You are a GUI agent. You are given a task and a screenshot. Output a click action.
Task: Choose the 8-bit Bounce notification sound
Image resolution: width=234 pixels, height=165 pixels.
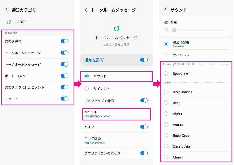(166, 92)
